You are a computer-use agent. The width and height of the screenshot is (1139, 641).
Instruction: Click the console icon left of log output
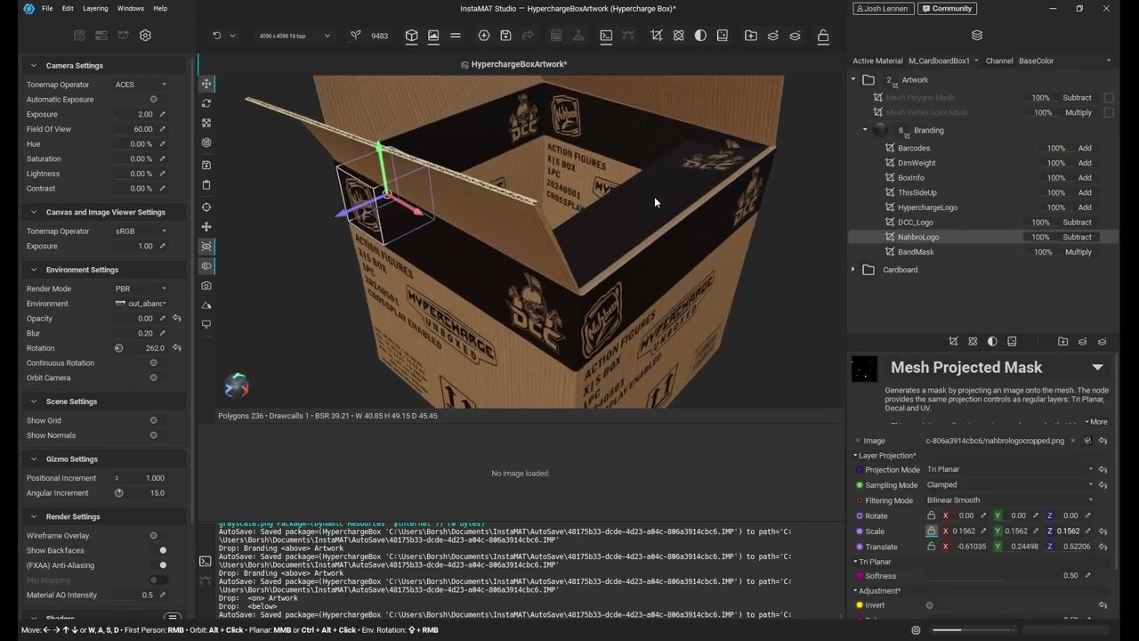206,561
